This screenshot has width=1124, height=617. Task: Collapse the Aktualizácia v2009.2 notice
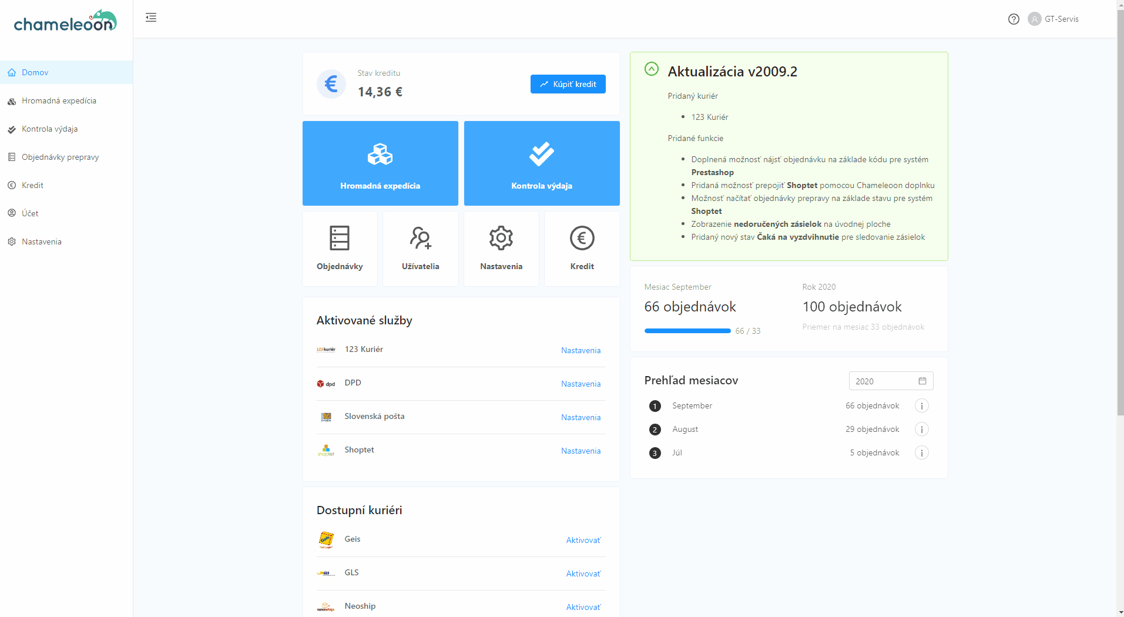(652, 69)
